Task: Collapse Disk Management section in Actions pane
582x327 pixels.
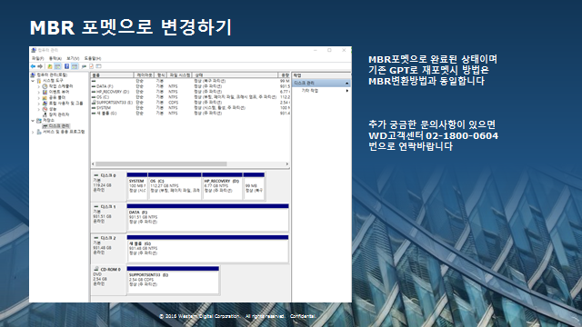Action: (346, 83)
